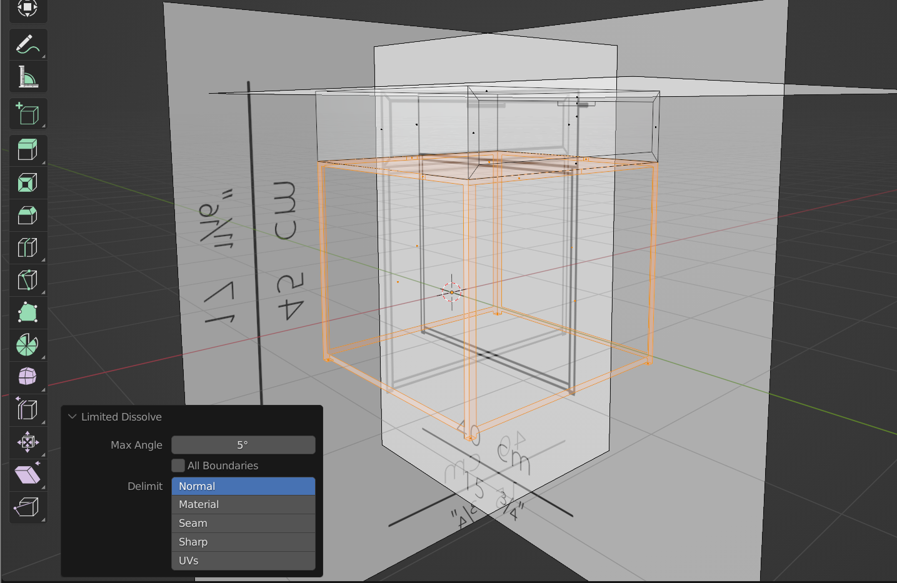Activate the Shear tool
Viewport: 897px width, 583px height.
tap(28, 475)
